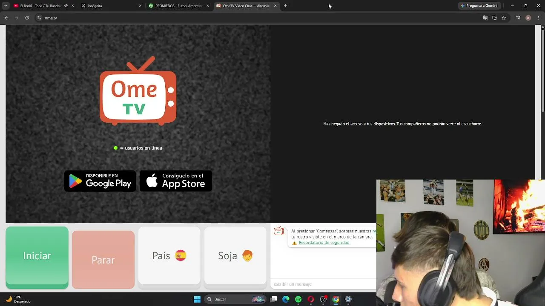The width and height of the screenshot is (545, 306).
Task: Open the weather widget showing 10°C Despejado
Action: click(18, 299)
